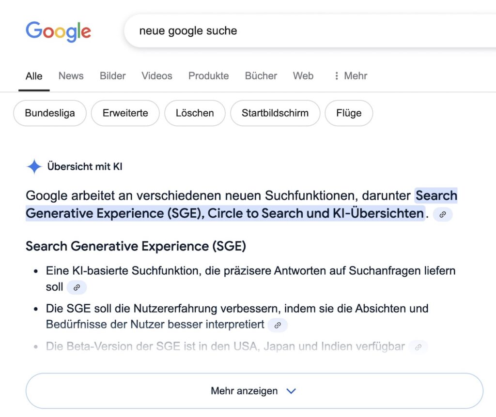The height and width of the screenshot is (417, 496).
Task: Click faded text 'Die Beta-Version der SGE'
Action: (x=113, y=346)
